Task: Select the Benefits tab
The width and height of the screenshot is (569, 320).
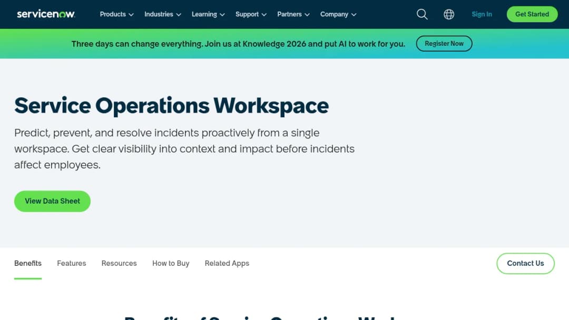Action: pyautogui.click(x=28, y=264)
